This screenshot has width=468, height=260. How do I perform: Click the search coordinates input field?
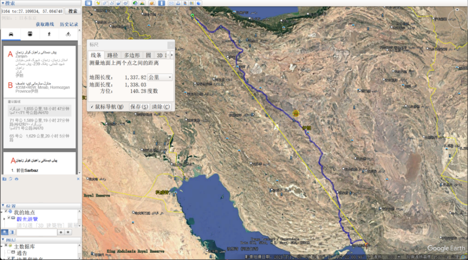[x=32, y=11]
